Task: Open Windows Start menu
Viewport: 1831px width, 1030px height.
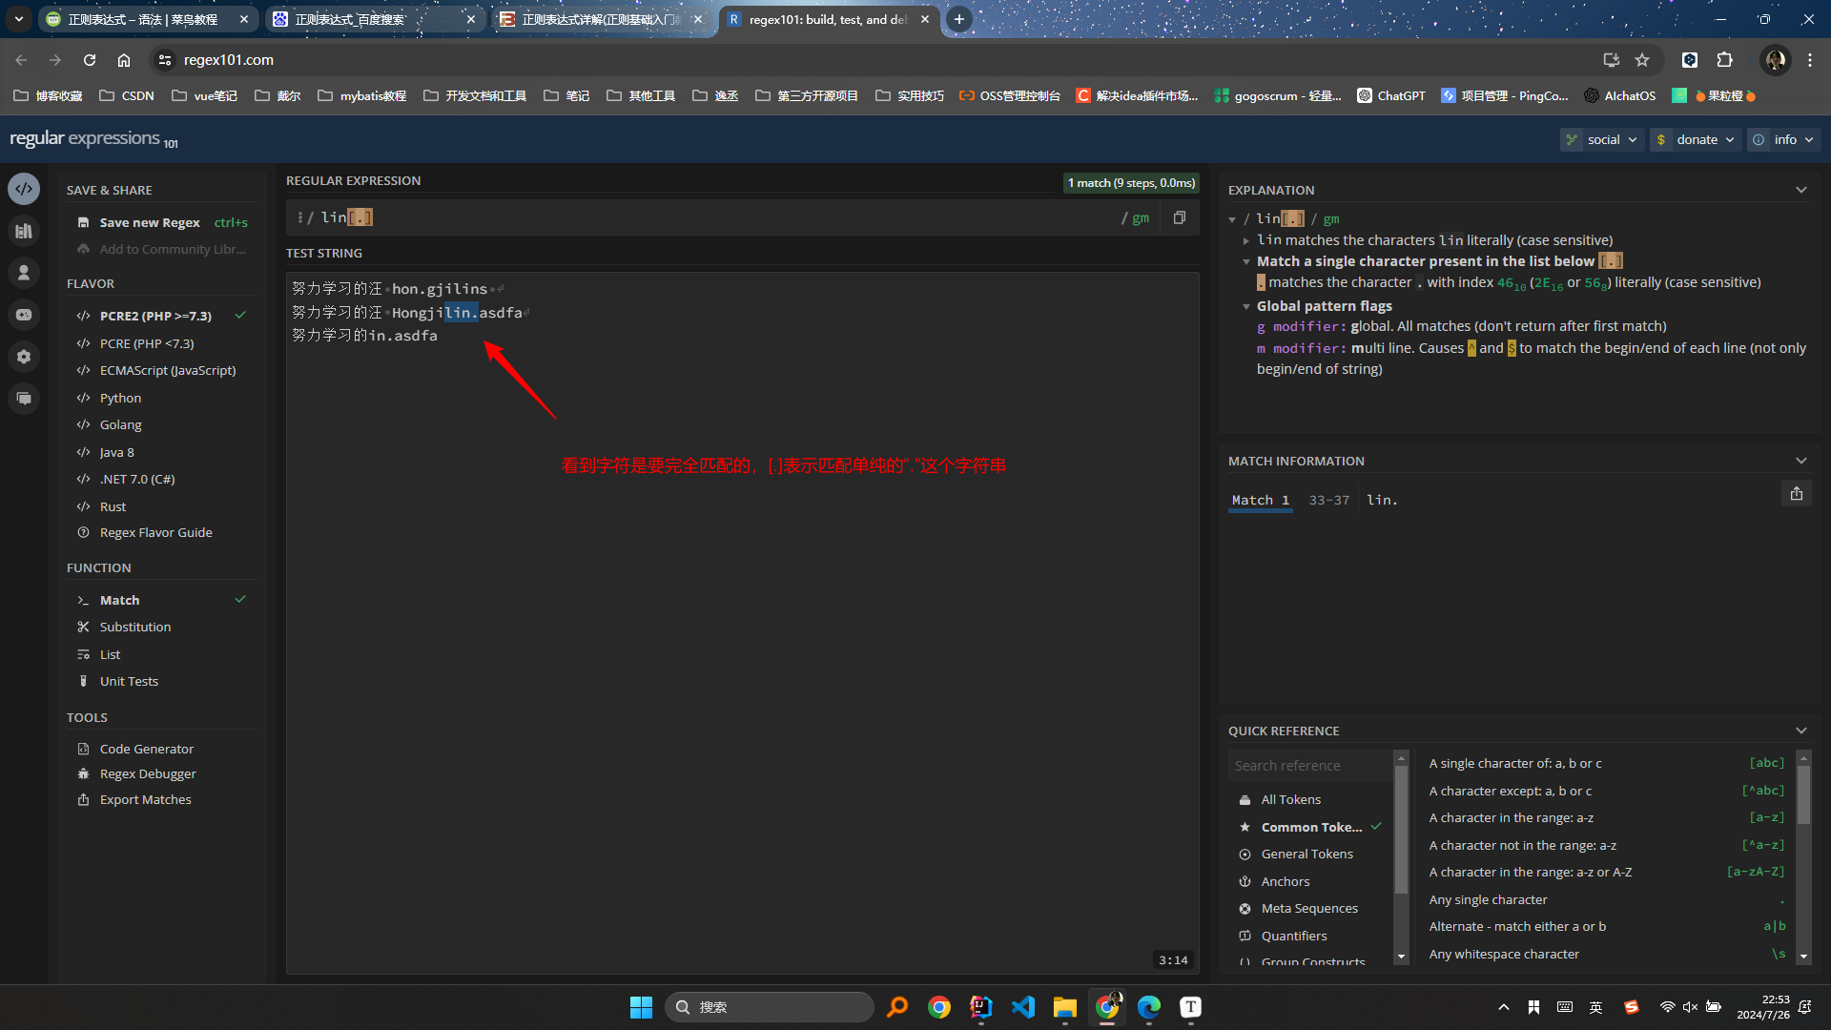Action: 641,1007
